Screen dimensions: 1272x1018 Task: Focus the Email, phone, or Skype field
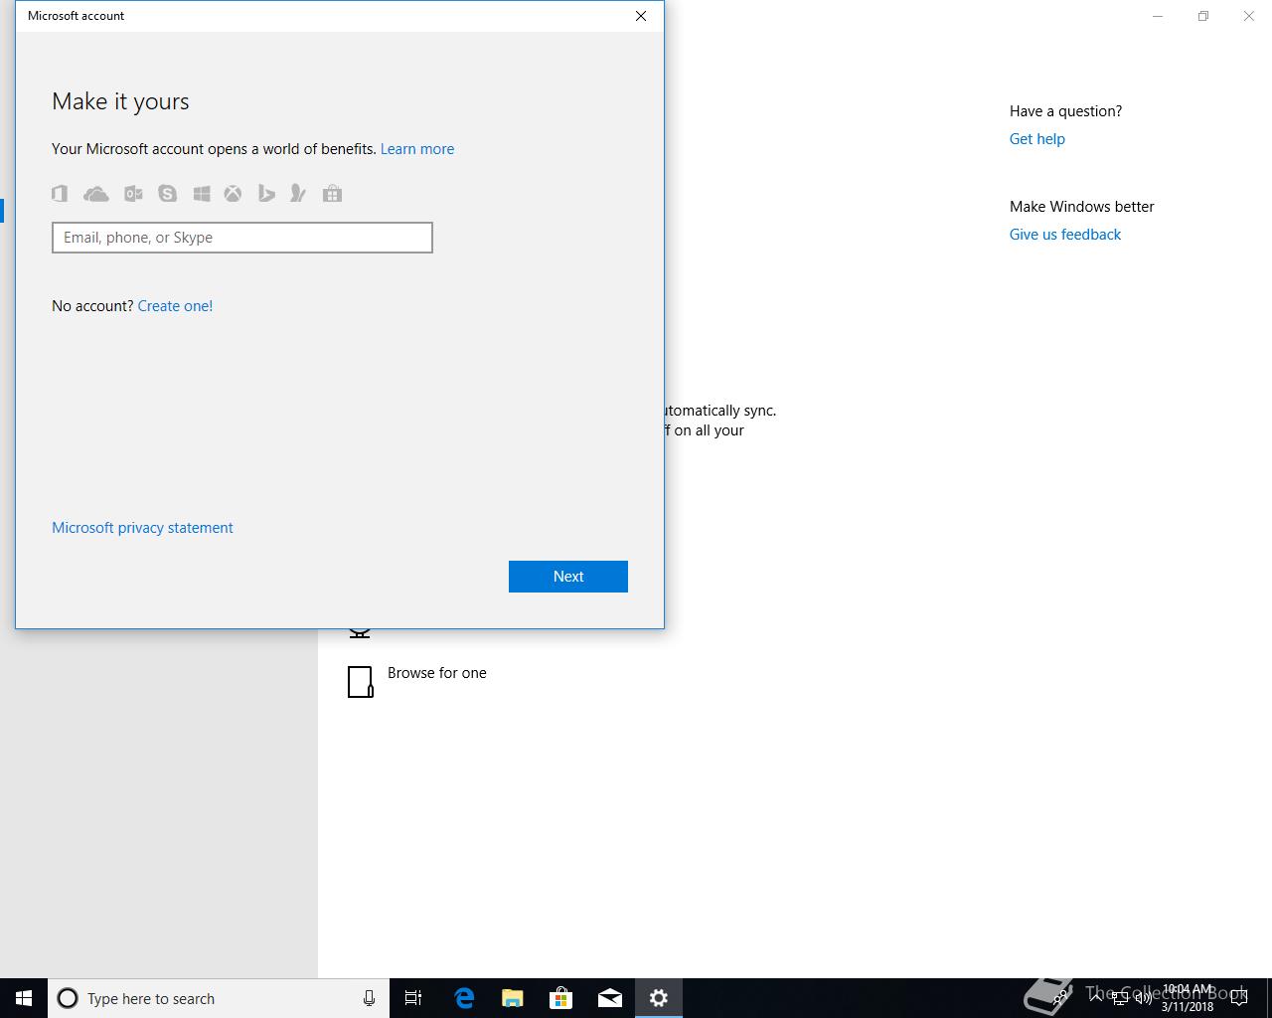[x=242, y=238]
